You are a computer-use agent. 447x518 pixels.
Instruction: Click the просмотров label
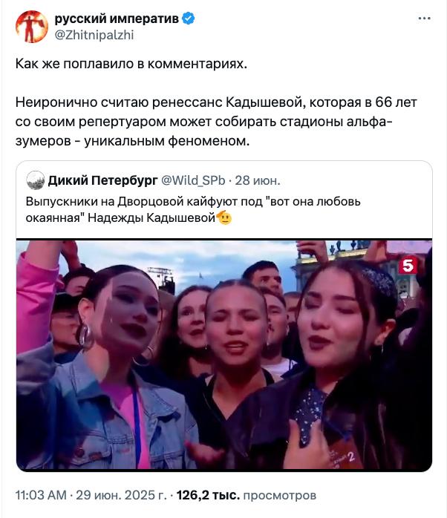point(280,495)
